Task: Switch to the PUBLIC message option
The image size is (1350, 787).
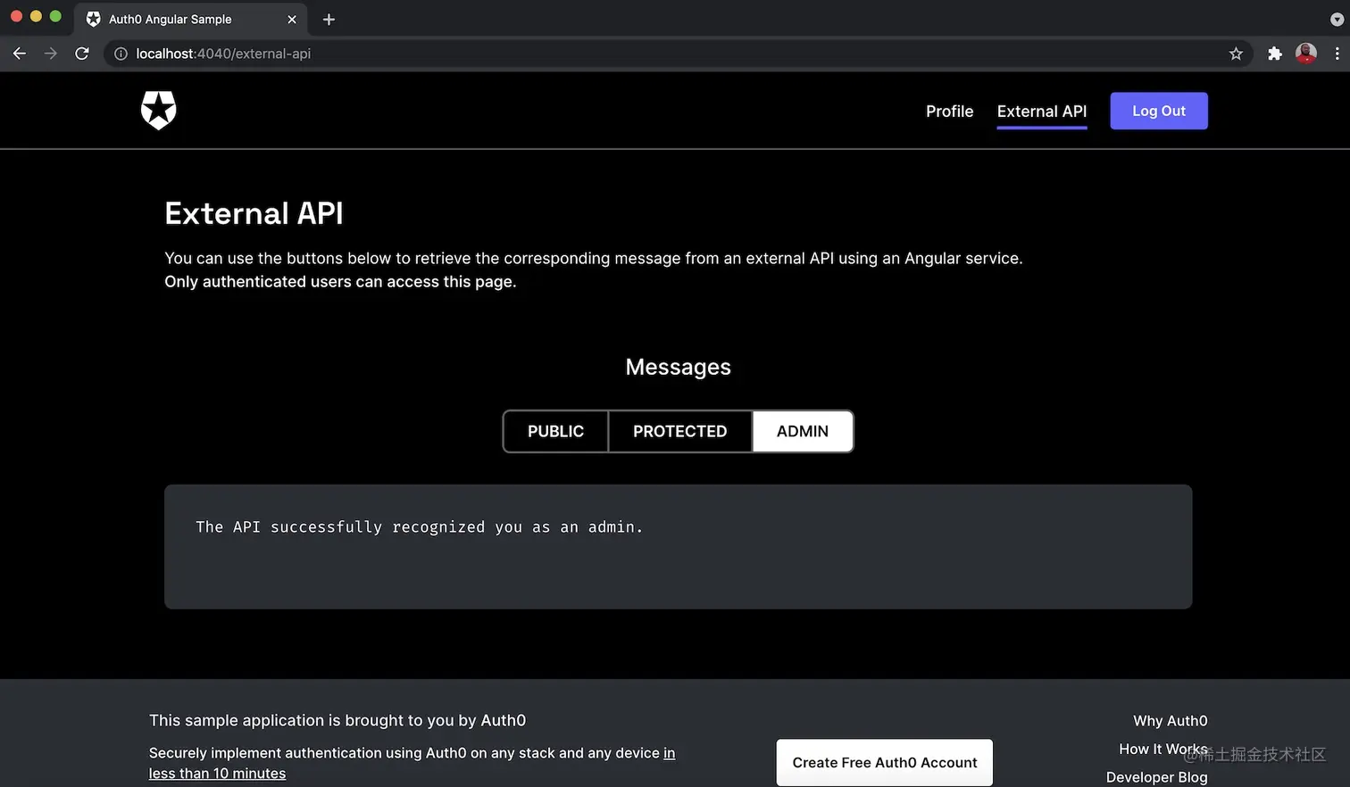Action: click(554, 431)
